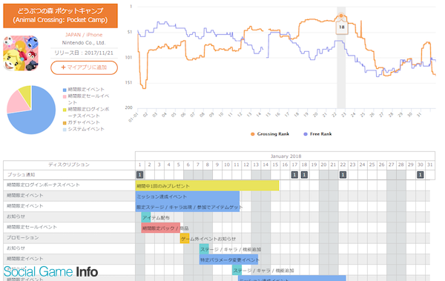Click the Social Game Info logo
This screenshot has width=445, height=281.
[50, 271]
